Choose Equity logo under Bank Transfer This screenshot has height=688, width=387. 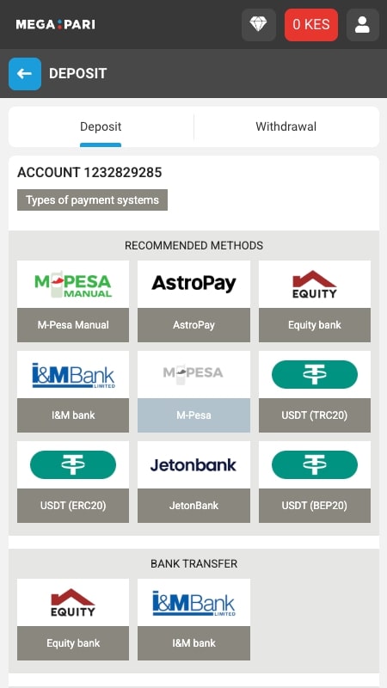pos(73,603)
